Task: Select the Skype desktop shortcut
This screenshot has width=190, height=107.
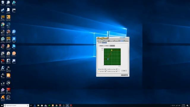Action: pyautogui.click(x=14, y=47)
